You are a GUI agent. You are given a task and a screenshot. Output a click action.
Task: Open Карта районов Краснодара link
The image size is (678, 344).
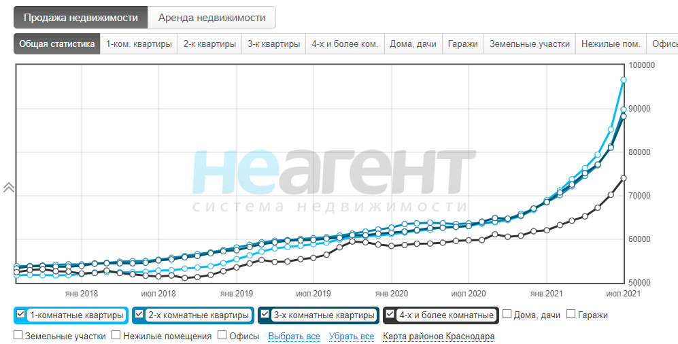[x=439, y=336]
